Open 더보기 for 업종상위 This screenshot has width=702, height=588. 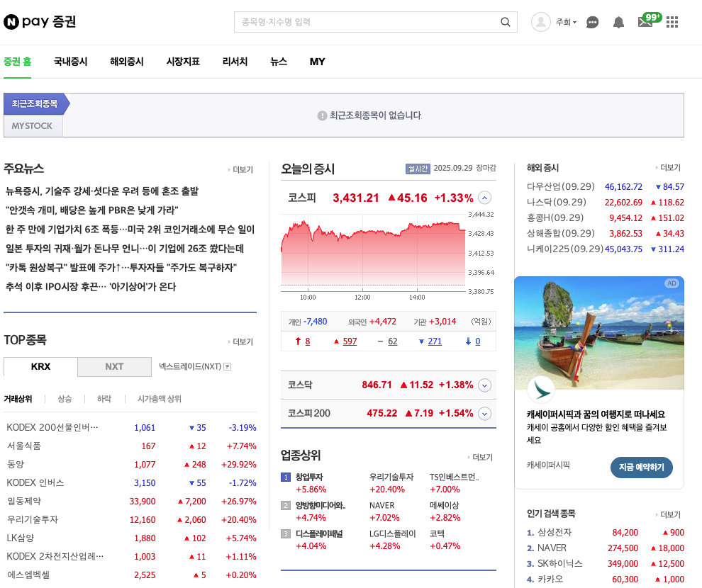click(480, 457)
